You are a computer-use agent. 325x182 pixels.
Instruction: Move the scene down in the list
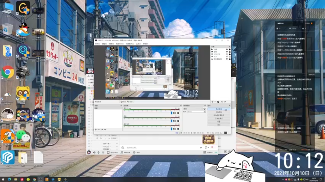click(x=105, y=129)
